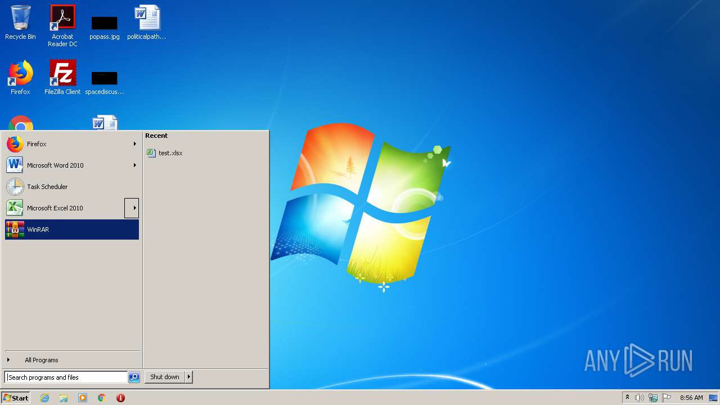Click the Start button
The image size is (720, 405).
[x=16, y=398]
